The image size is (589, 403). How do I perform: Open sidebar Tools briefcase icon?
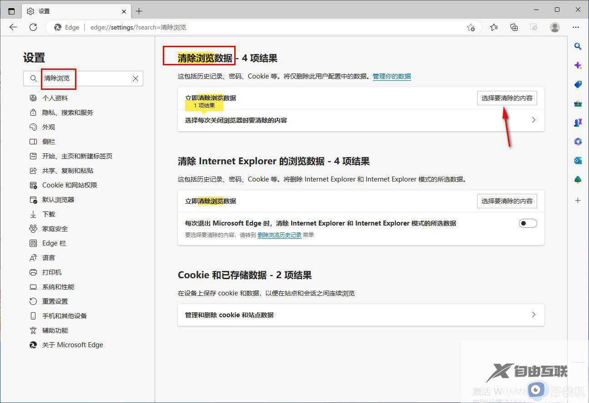(x=578, y=103)
